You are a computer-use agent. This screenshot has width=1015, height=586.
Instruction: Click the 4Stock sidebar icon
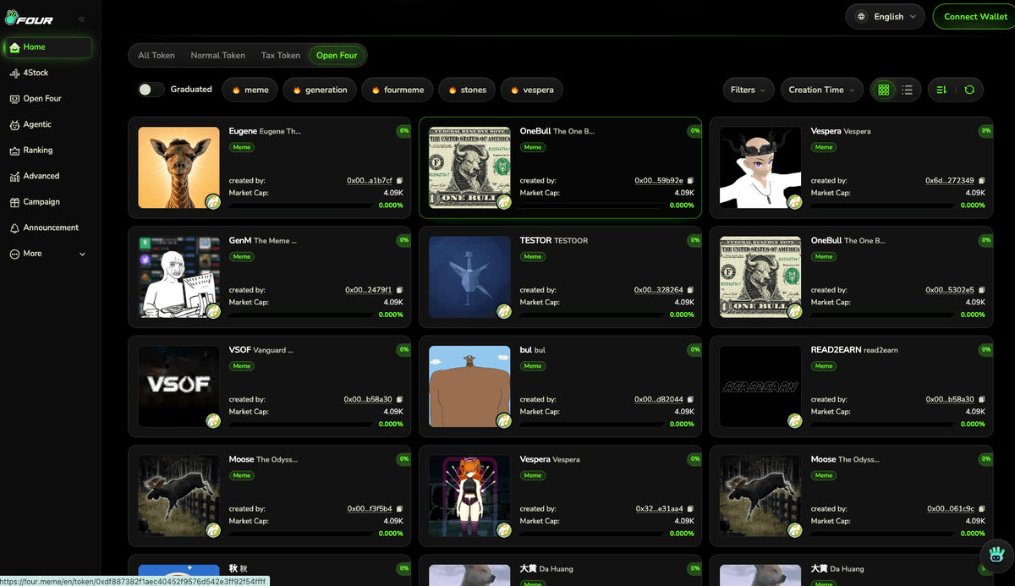(x=14, y=74)
